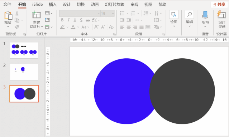Switch to the Transitions (切换) tab
The height and width of the screenshot is (137, 229).
81,5
